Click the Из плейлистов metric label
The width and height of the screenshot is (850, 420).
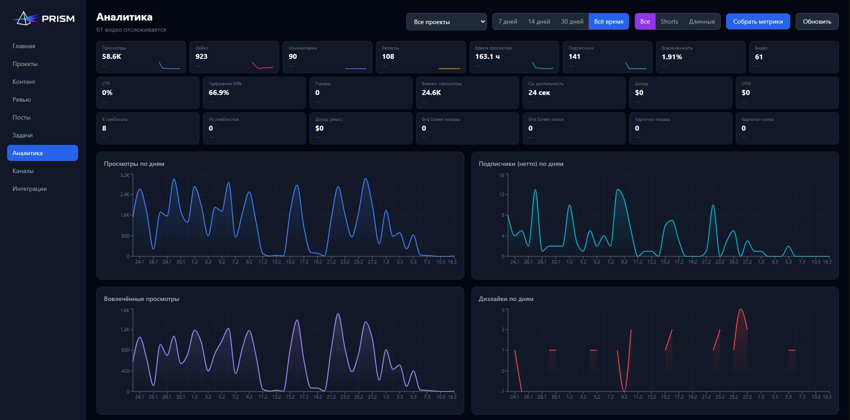(224, 119)
